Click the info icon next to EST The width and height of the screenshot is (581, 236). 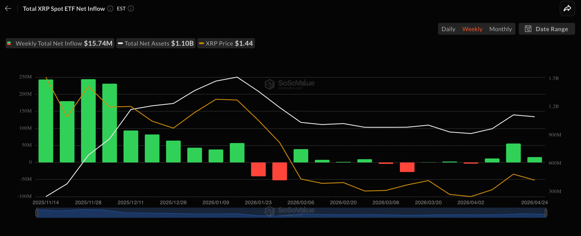tap(131, 8)
